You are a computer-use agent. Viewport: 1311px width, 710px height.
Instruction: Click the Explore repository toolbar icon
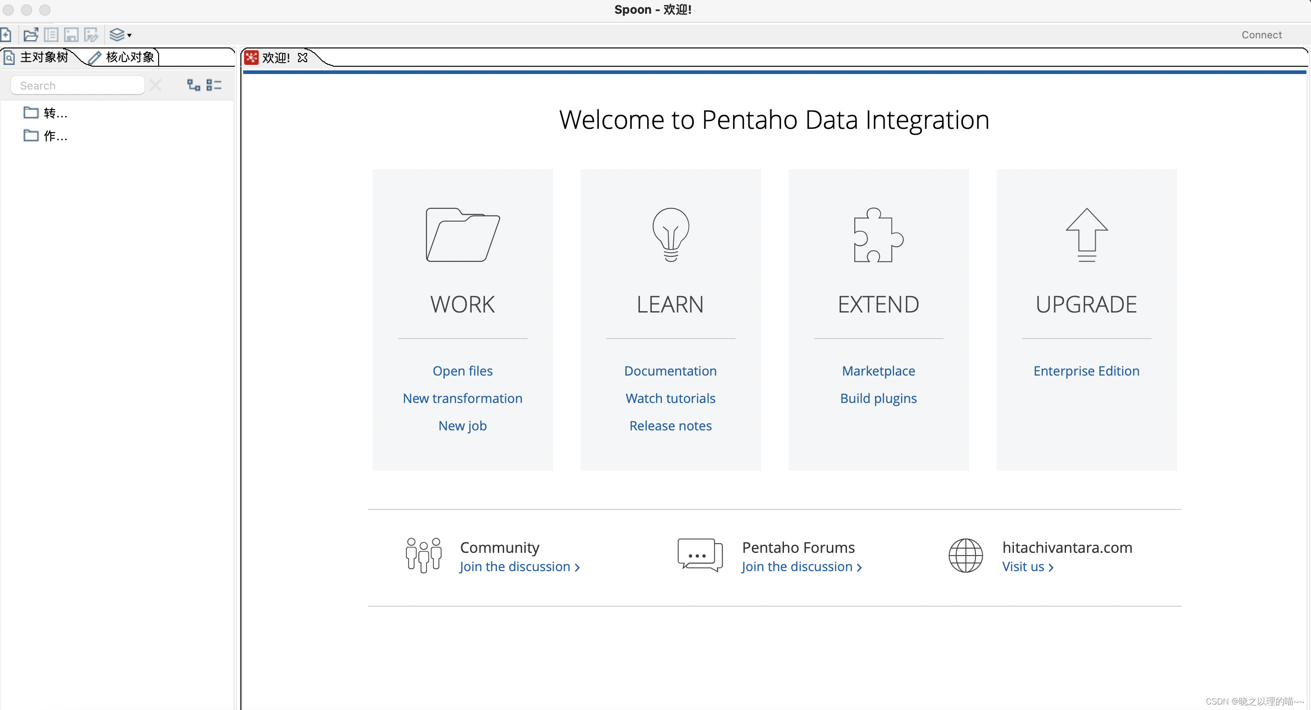[51, 35]
